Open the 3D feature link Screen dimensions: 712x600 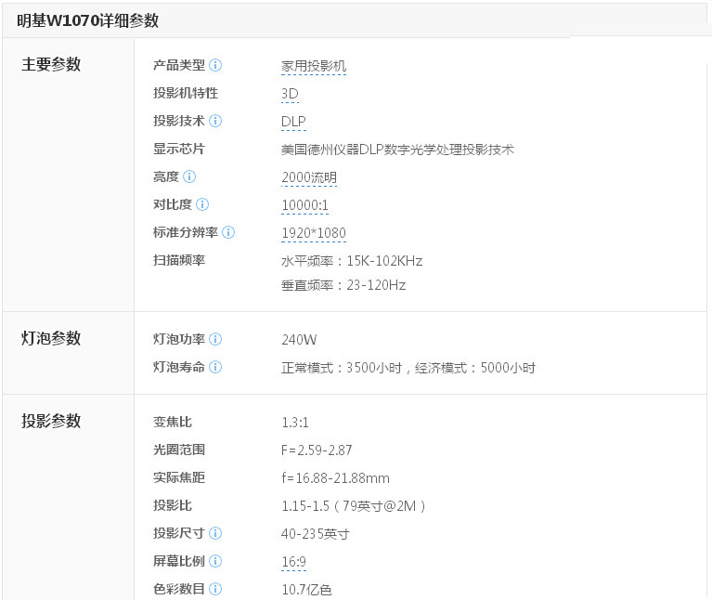point(290,94)
